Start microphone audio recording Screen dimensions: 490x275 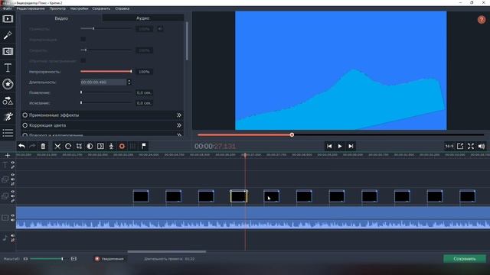tap(111, 146)
